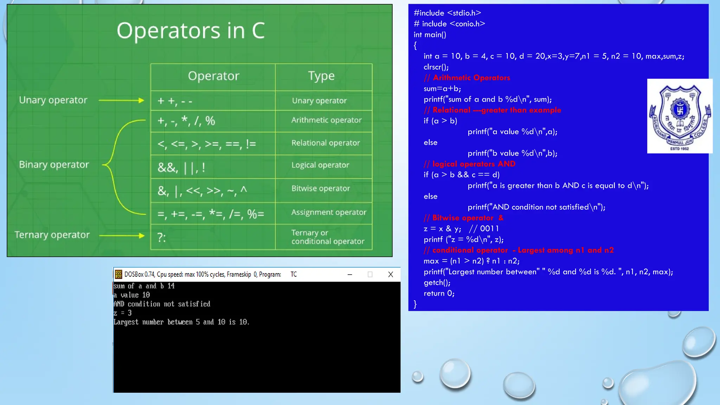Maximize the DOSBox window
The height and width of the screenshot is (405, 720).
(x=370, y=275)
